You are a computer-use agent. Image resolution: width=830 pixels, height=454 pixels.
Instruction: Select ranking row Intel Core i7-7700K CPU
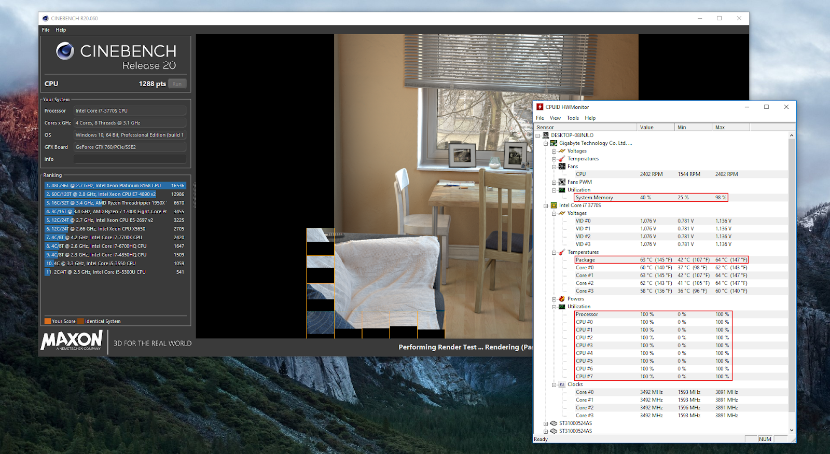115,237
